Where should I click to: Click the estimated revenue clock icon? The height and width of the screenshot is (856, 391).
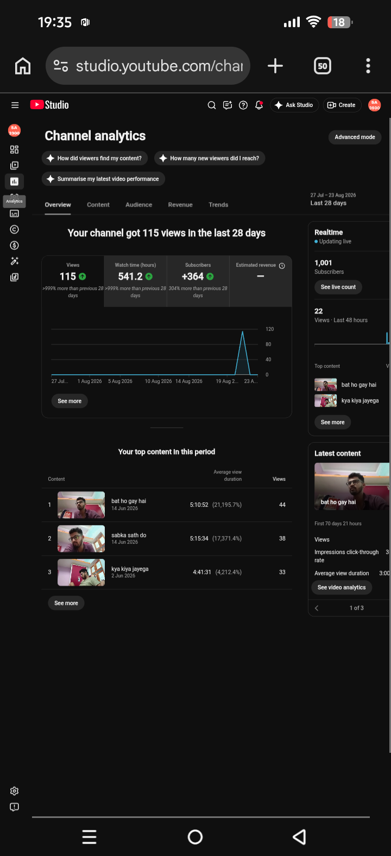point(282,266)
